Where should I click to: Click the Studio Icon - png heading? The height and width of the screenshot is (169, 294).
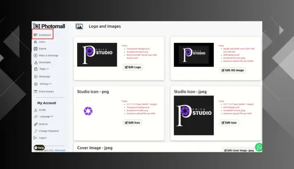(x=93, y=92)
